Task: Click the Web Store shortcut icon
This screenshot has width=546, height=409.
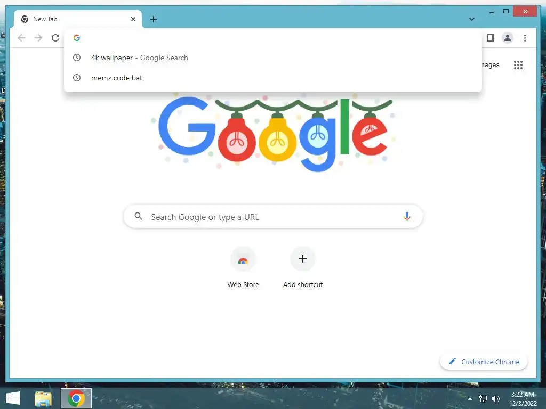Action: 243,259
